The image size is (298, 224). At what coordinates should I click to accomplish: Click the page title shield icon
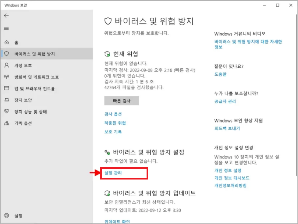[x=108, y=21]
